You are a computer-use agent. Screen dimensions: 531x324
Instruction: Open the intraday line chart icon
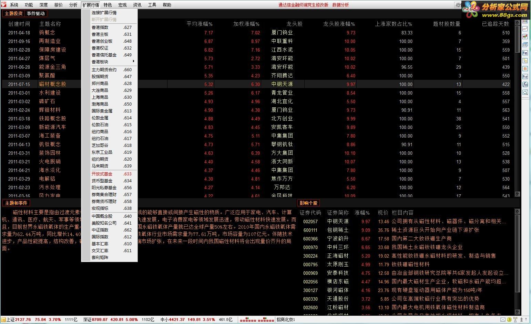(525, 29)
